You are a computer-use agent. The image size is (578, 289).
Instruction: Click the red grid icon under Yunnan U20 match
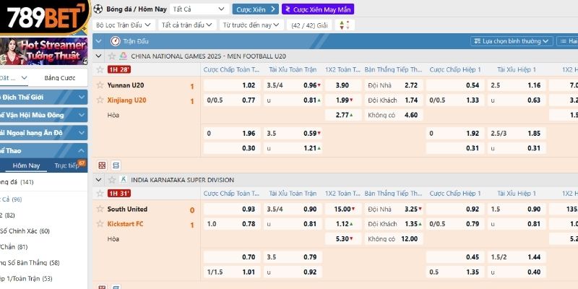(x=102, y=165)
